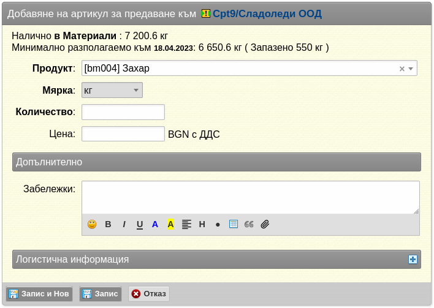Insert a quote block

click(249, 224)
